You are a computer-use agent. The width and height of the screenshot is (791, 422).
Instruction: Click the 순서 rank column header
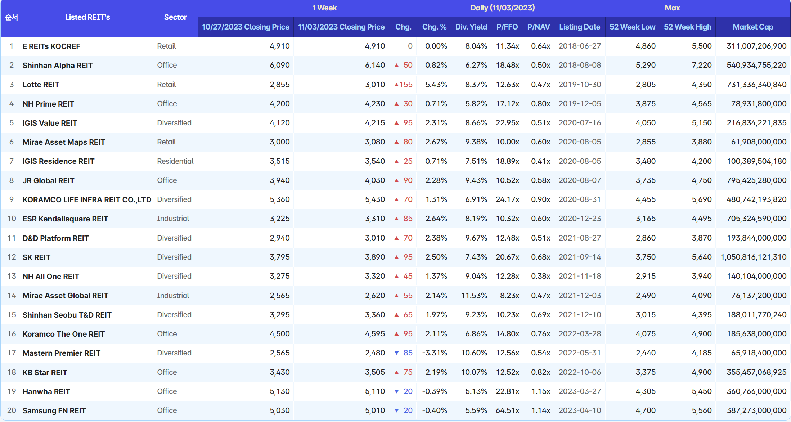click(11, 17)
